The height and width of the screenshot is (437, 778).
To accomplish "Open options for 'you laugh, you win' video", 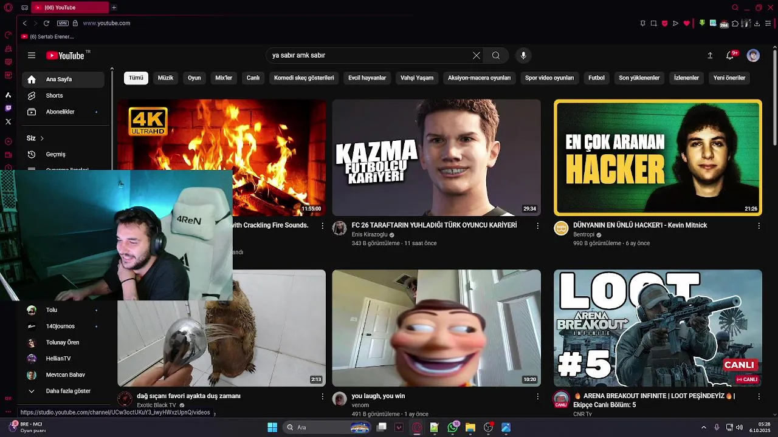I will [x=537, y=396].
